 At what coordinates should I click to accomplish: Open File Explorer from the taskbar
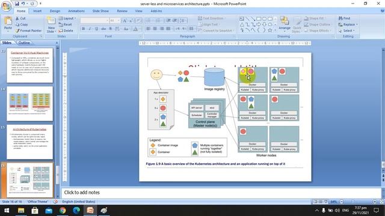point(21,211)
